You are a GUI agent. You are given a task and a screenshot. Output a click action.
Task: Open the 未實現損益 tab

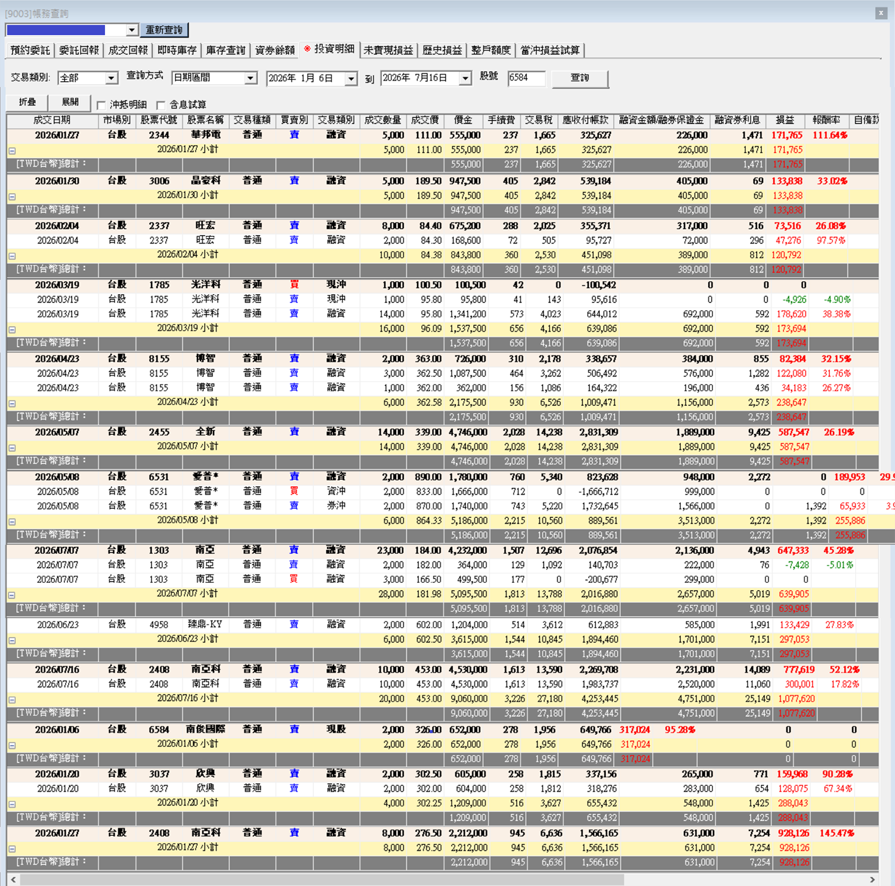click(388, 50)
